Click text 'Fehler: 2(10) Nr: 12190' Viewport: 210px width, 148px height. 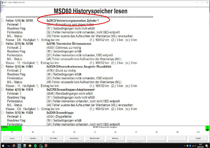19,44
